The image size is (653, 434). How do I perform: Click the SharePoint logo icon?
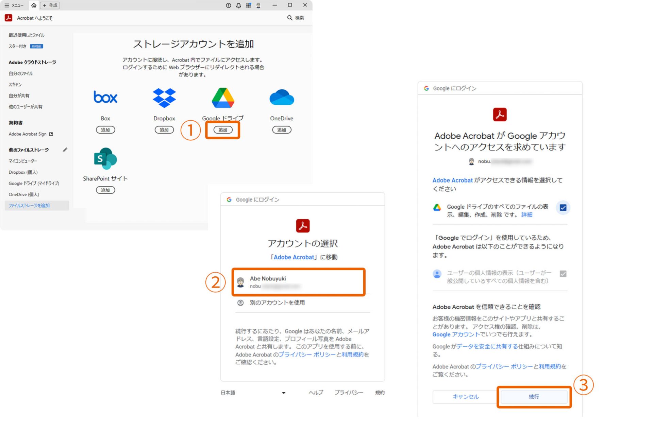click(105, 158)
